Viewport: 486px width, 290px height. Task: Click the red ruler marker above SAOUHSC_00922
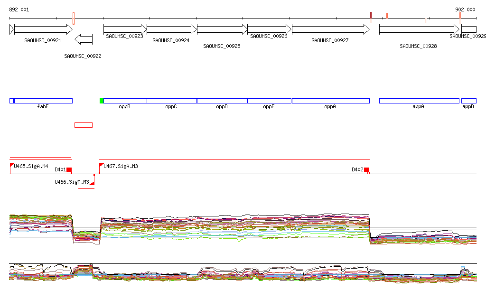coord(74,18)
